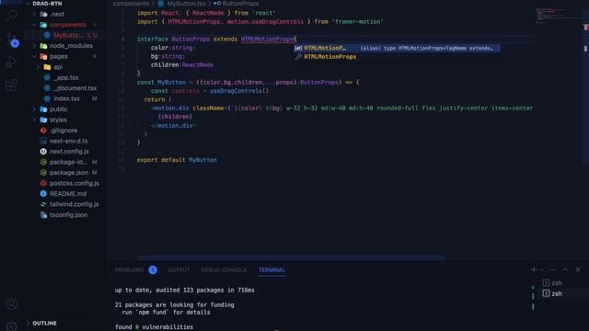
Task: Select second HTMLMotionProps autocomplete suggestion
Action: point(397,57)
